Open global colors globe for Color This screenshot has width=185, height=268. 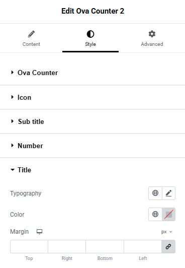tap(155, 214)
